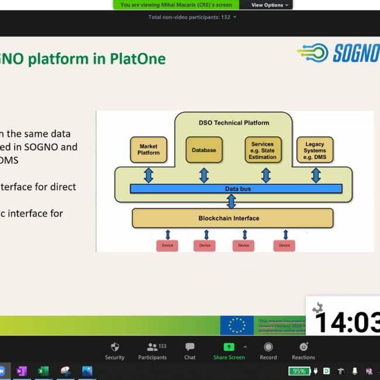Open OneNote from the taskbar
The image size is (380, 380).
tap(22, 371)
